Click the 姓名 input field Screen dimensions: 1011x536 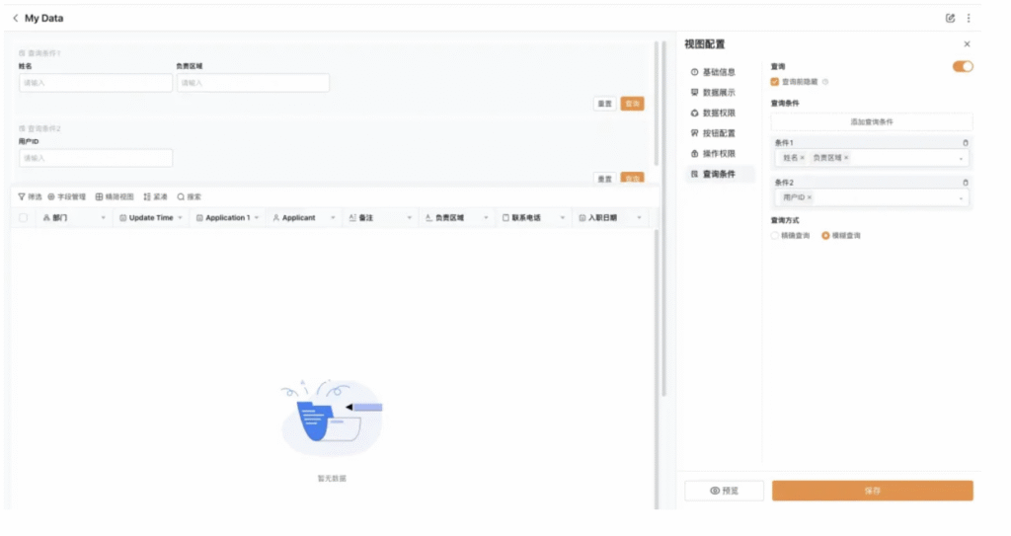pos(96,83)
